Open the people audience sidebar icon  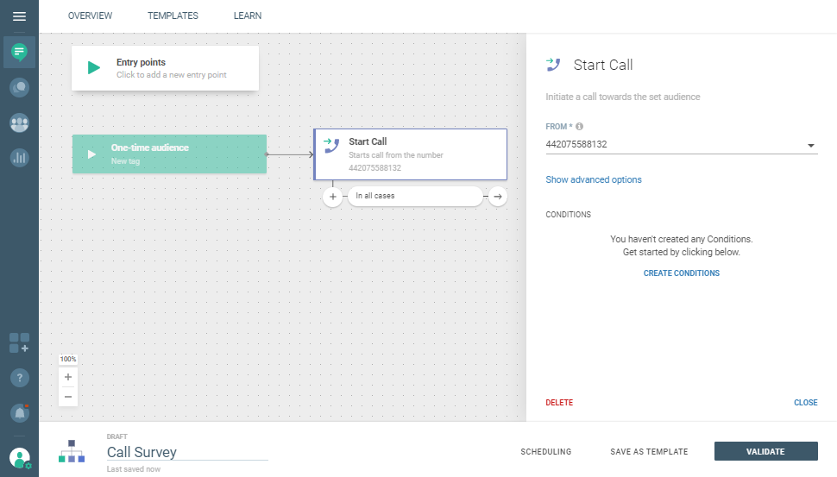pos(19,122)
